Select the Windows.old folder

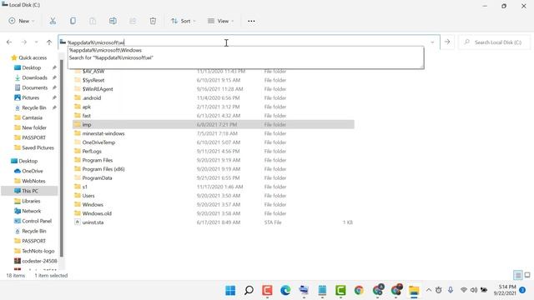[x=97, y=213]
